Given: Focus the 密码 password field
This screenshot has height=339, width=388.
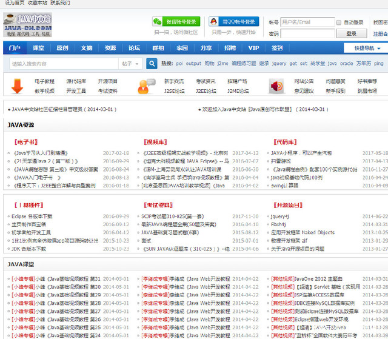Looking at the screenshot, I should pos(307,33).
